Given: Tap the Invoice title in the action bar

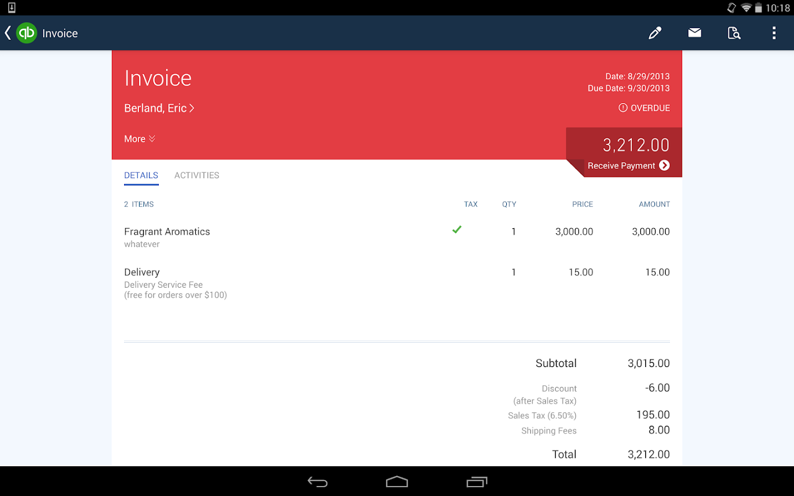Looking at the screenshot, I should (x=60, y=33).
